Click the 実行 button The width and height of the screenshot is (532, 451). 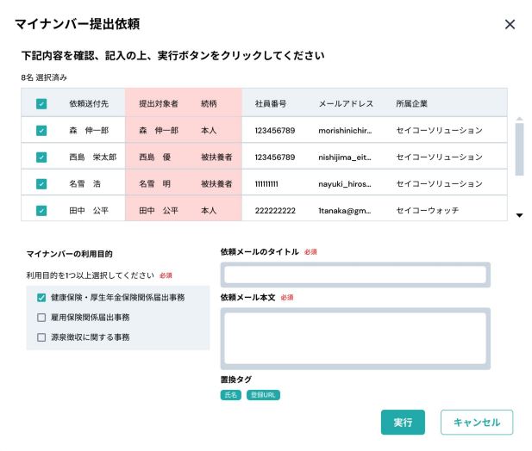403,423
